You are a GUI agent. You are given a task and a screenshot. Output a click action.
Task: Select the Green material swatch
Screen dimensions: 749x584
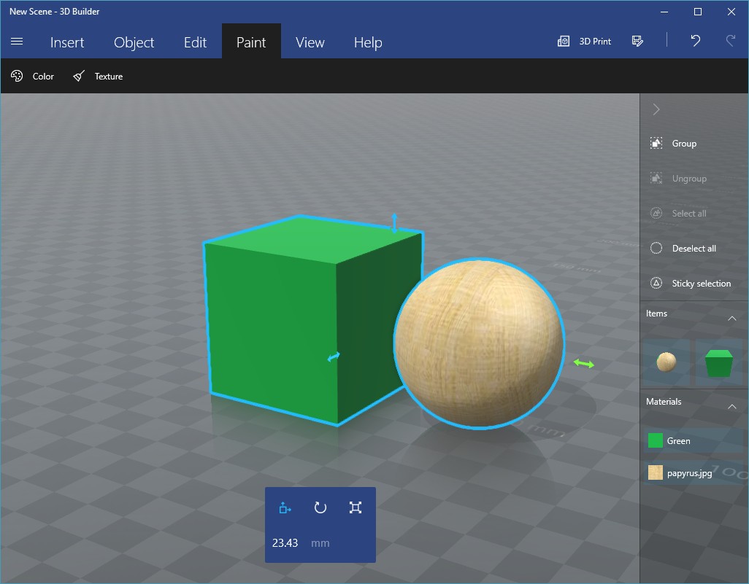click(656, 440)
